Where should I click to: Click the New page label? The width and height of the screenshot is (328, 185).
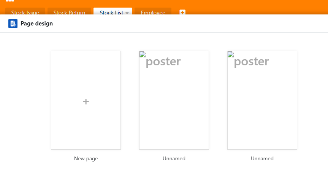click(86, 159)
